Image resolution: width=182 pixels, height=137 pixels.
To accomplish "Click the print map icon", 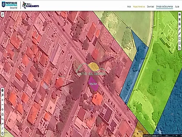I will (x=180, y=24).
